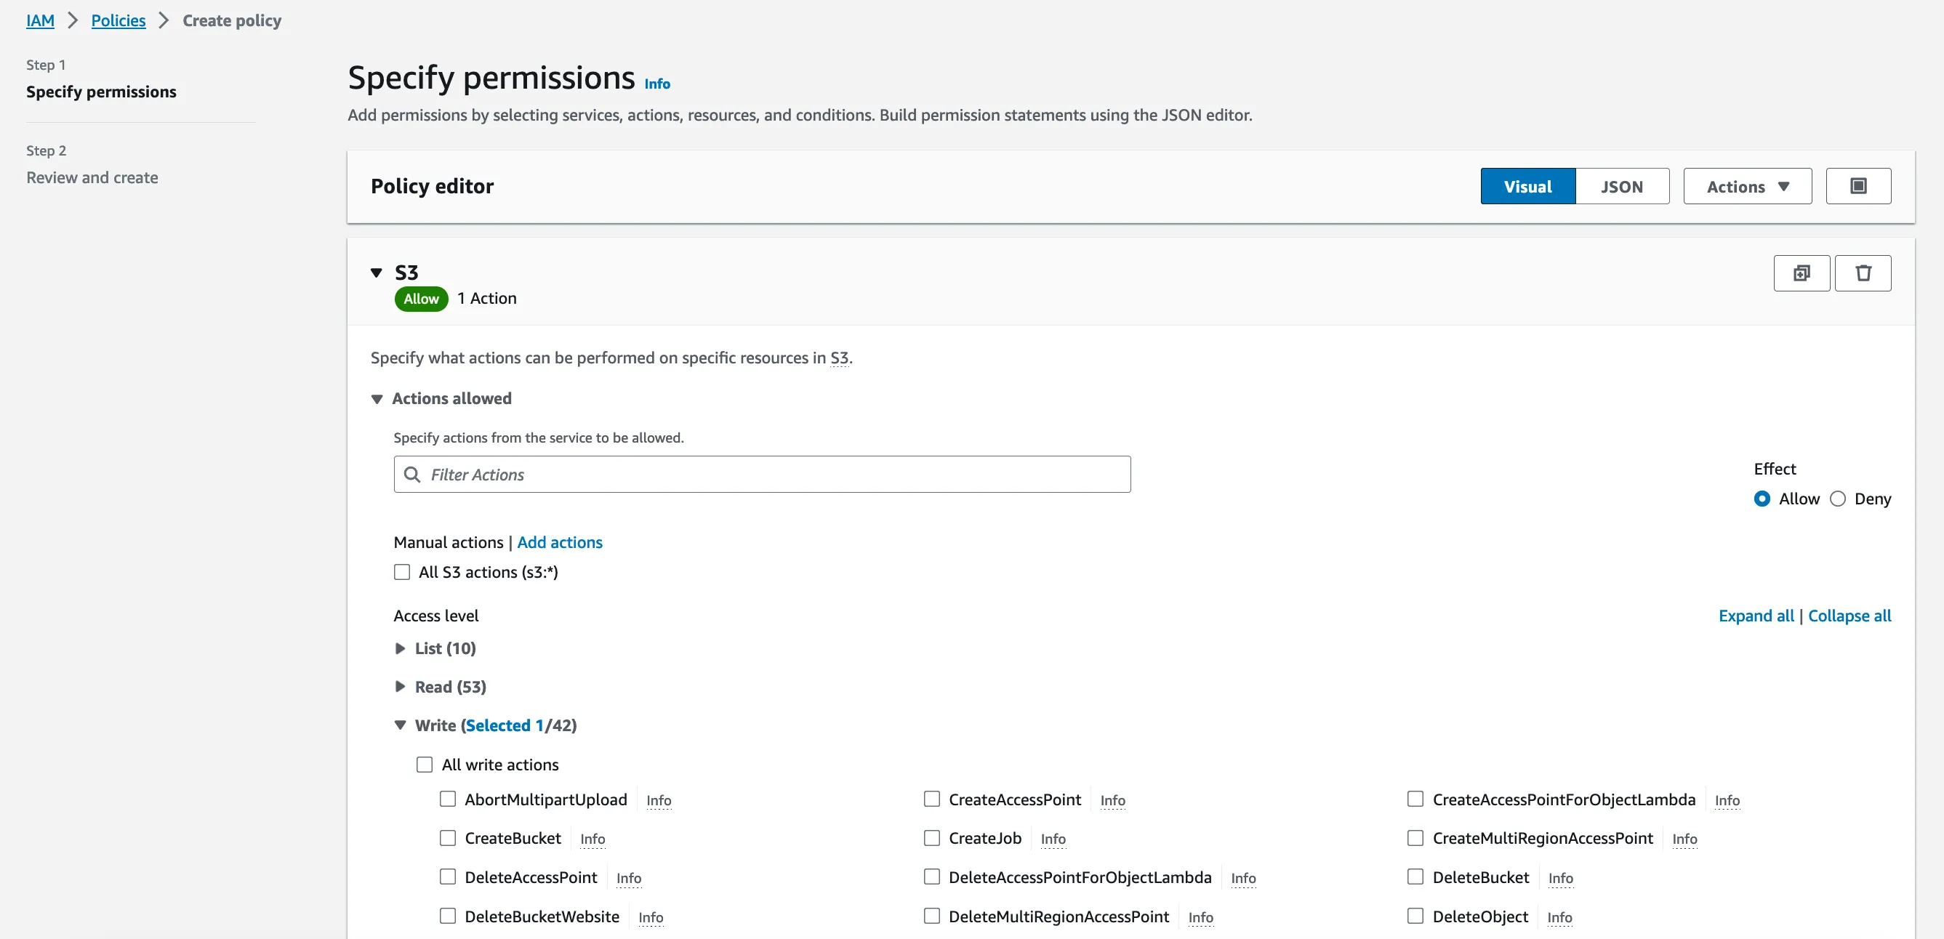Open Info for CreateJob
Screen dimensions: 1944x939
tap(1053, 839)
